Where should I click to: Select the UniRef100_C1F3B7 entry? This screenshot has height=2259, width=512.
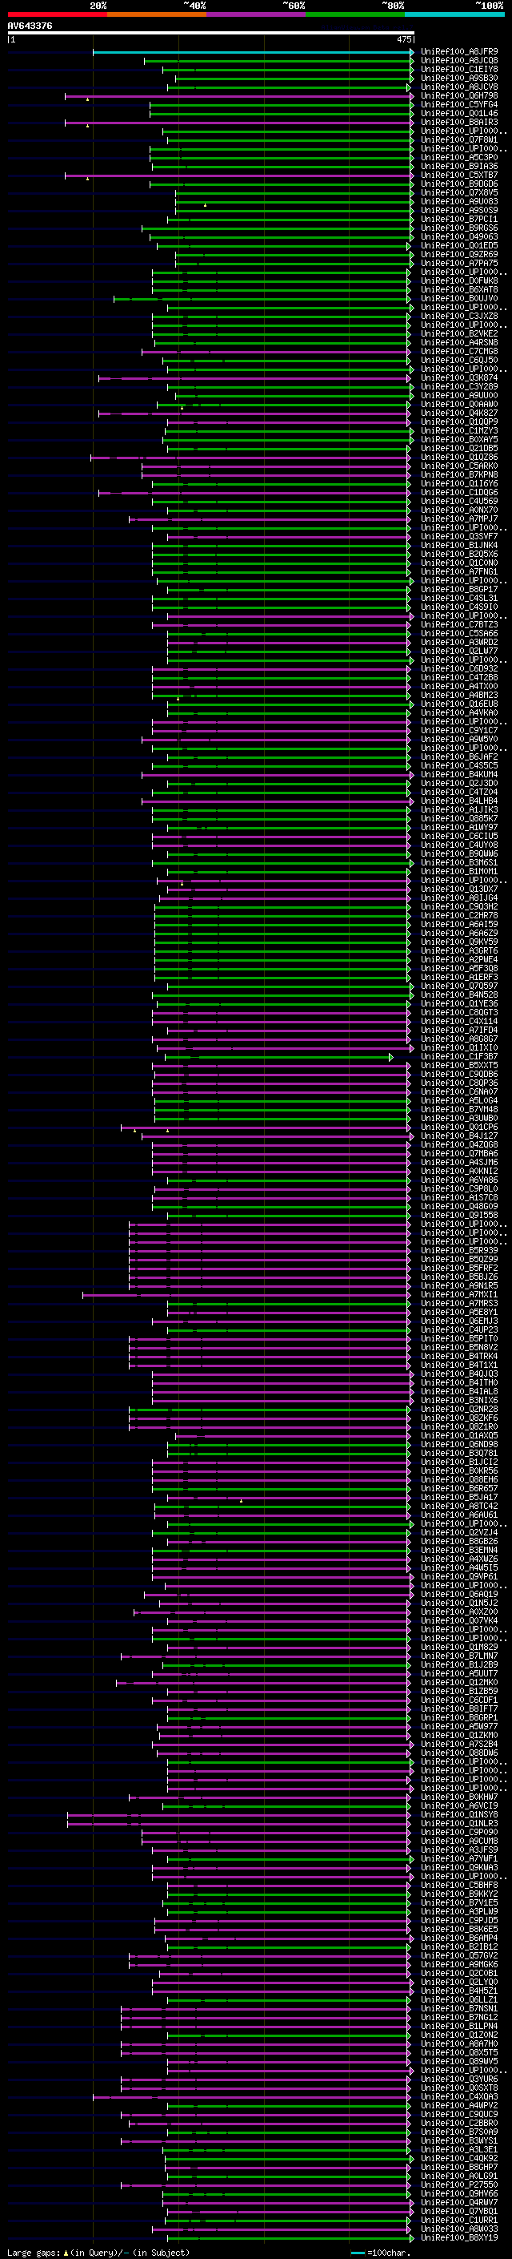click(459, 1057)
